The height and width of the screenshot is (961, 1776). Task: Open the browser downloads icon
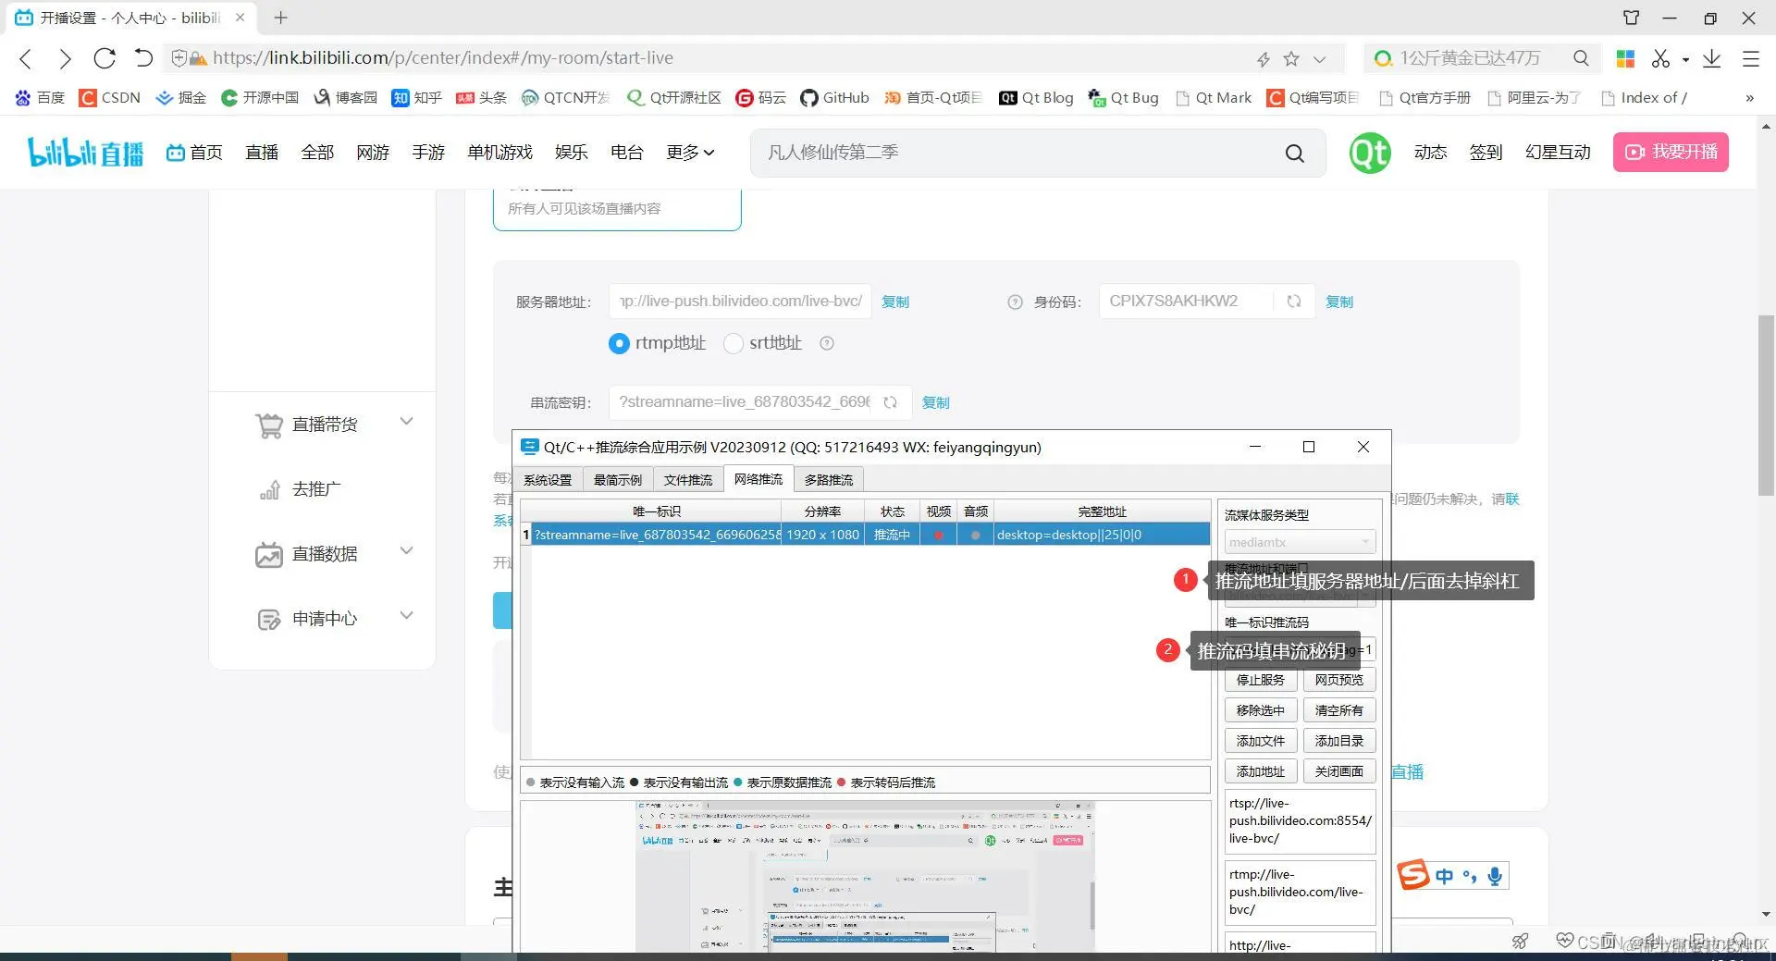point(1712,58)
